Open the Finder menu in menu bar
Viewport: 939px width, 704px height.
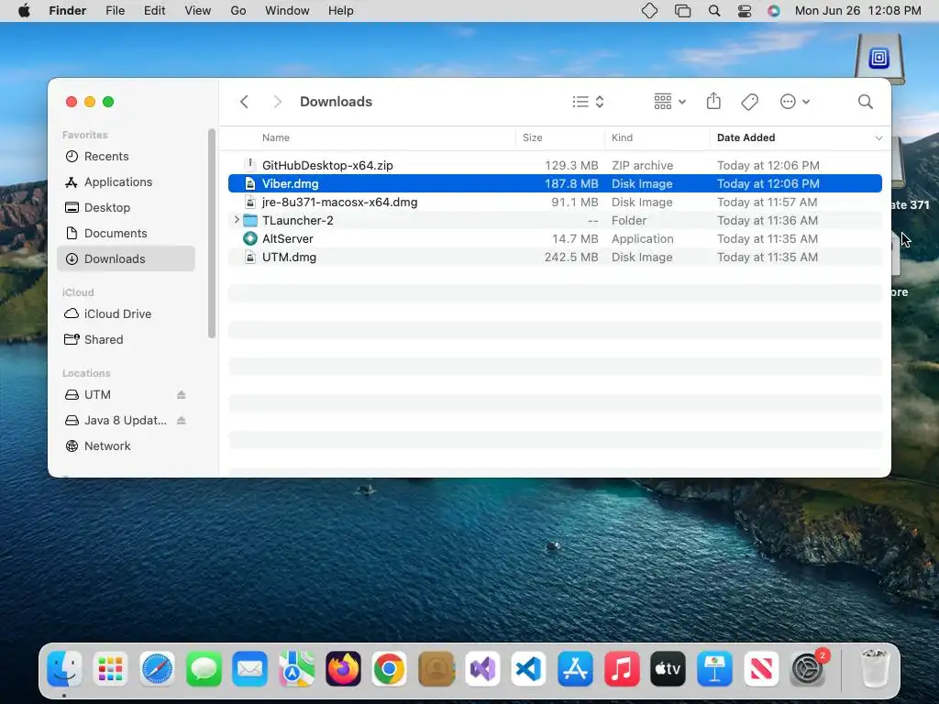[68, 11]
